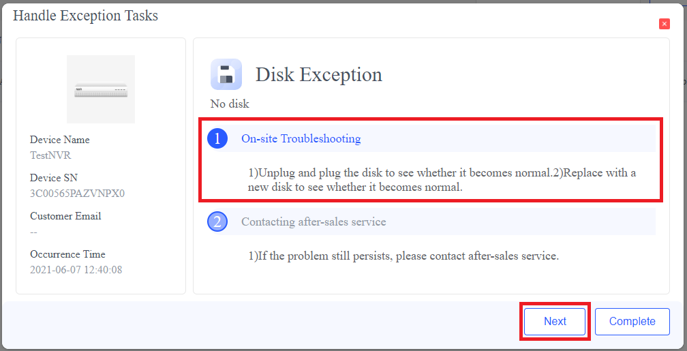Viewport: 687px width, 351px height.
Task: Click the device serial number 3C00565PAZVNPX0
Action: [77, 193]
